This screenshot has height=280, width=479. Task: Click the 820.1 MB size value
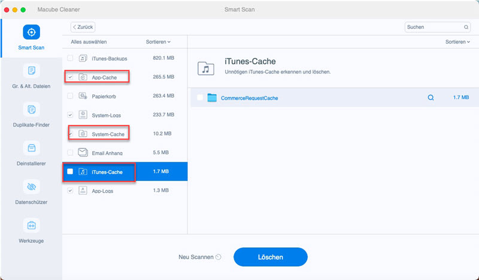(163, 58)
